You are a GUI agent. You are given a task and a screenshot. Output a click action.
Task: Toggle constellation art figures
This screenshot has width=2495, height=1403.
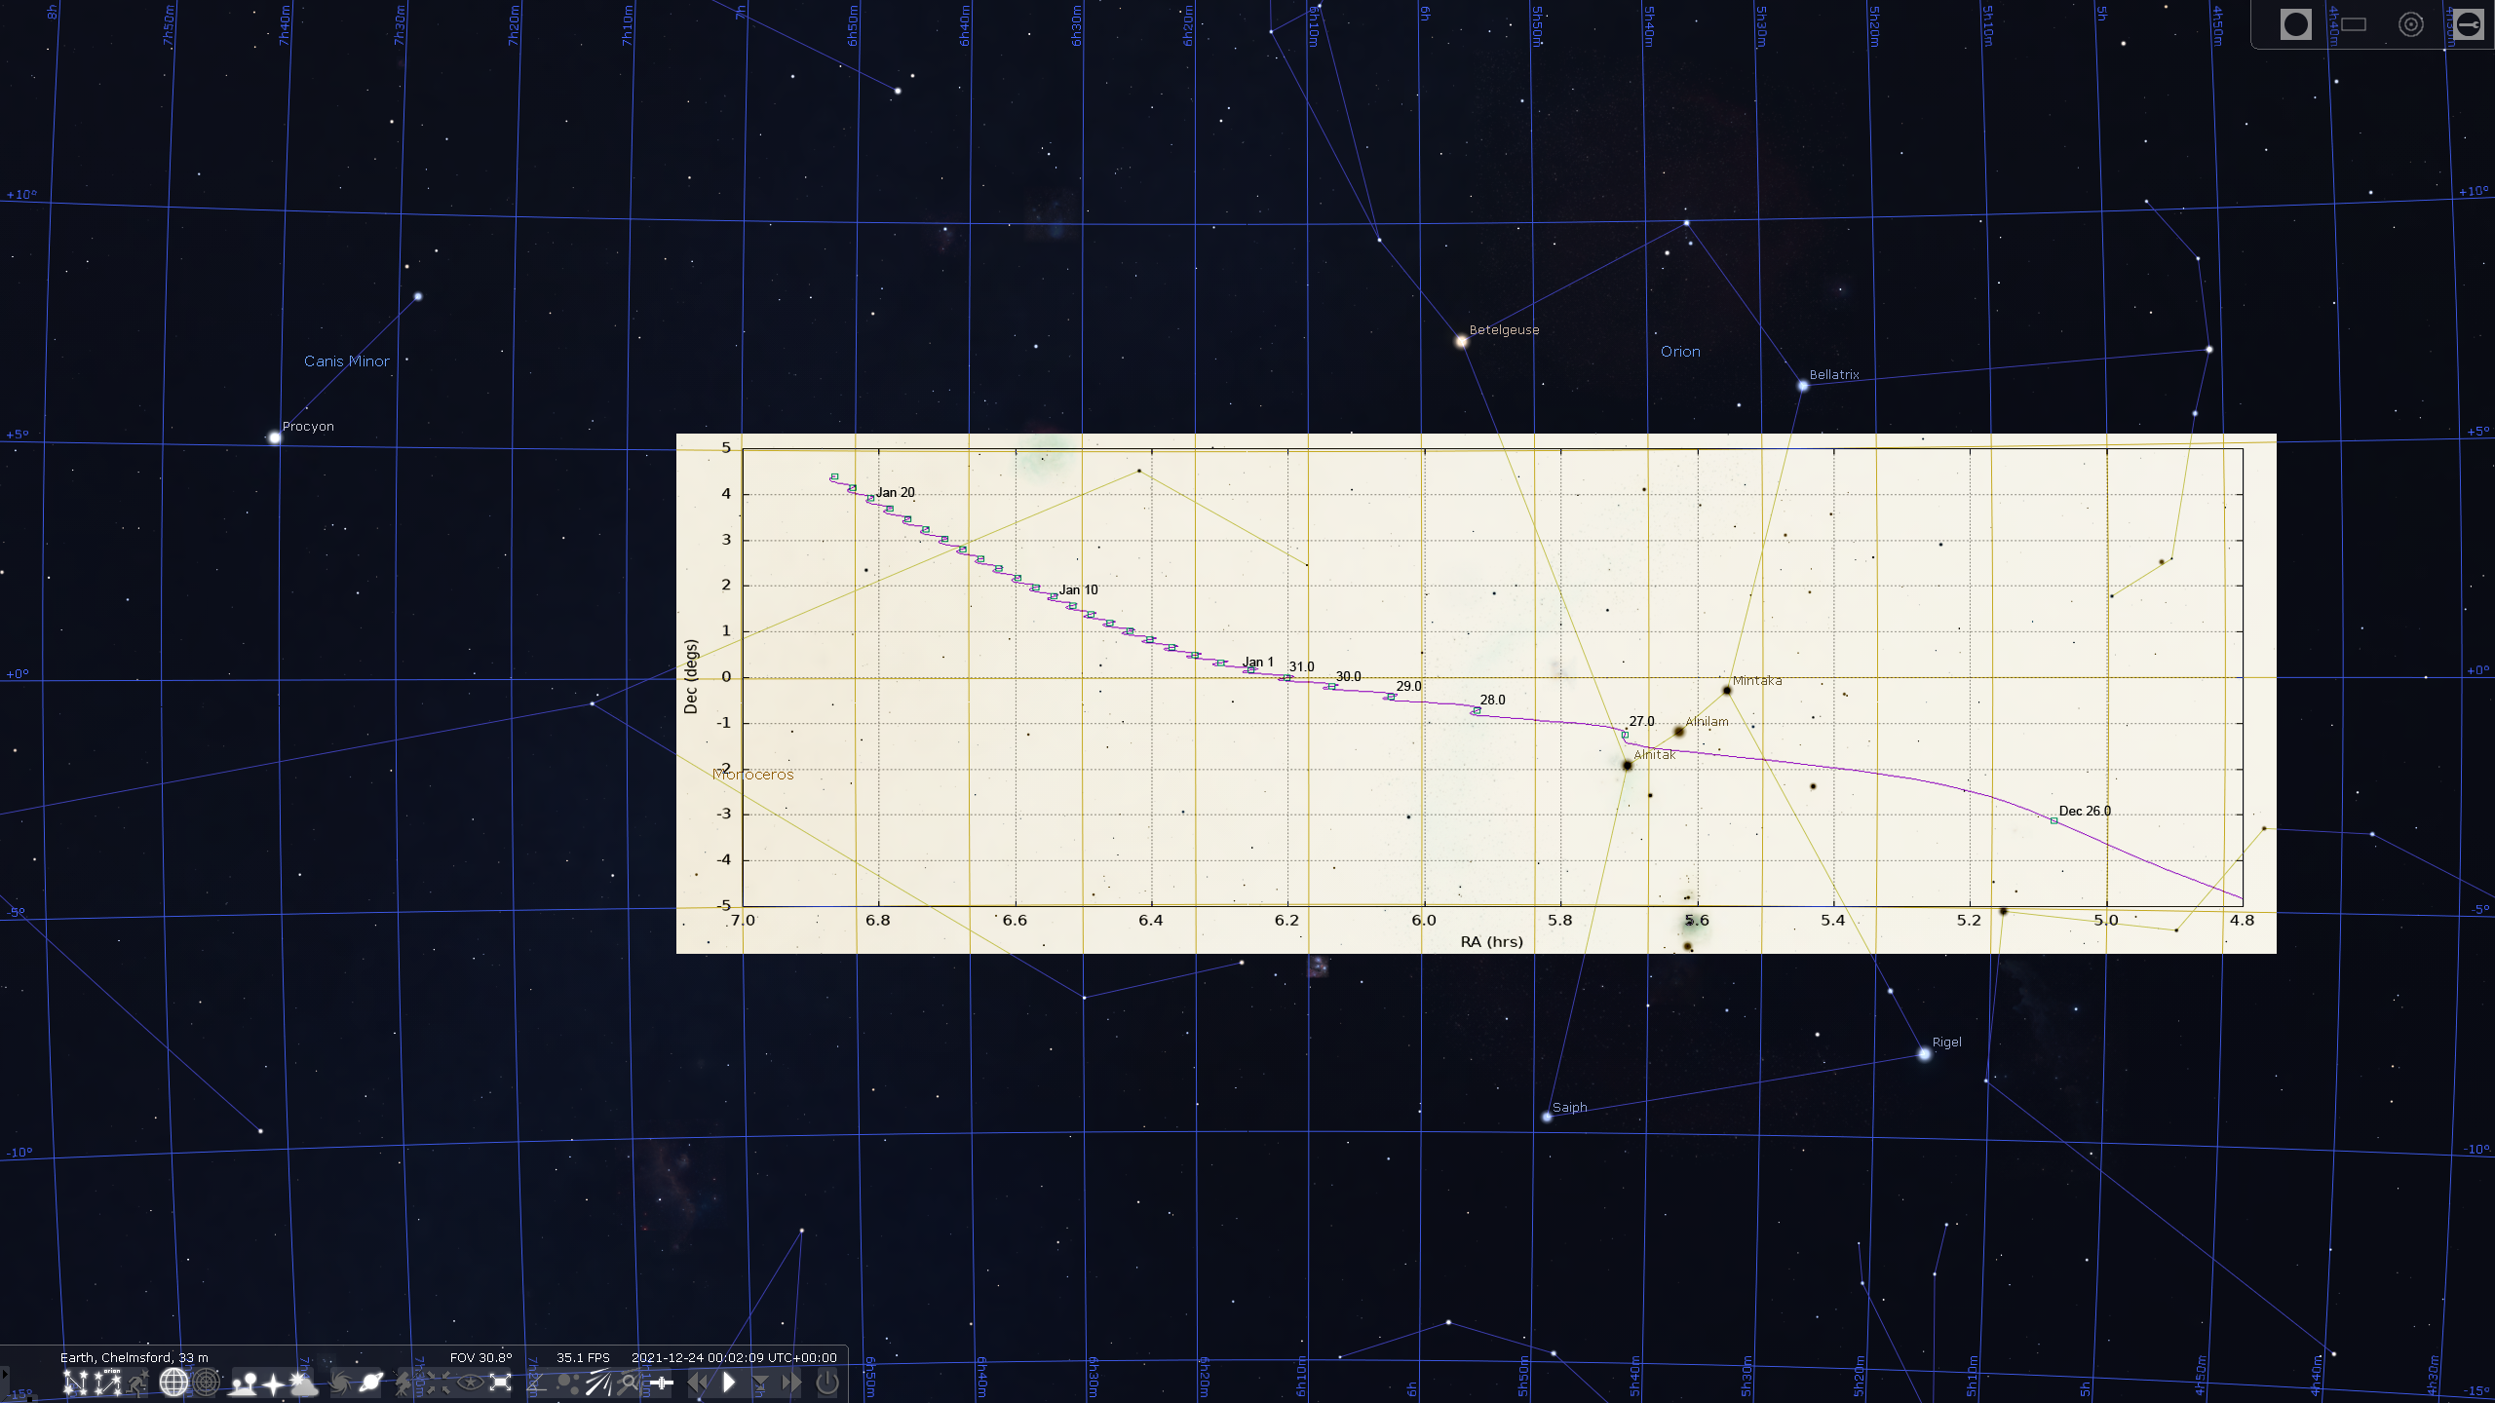(137, 1383)
